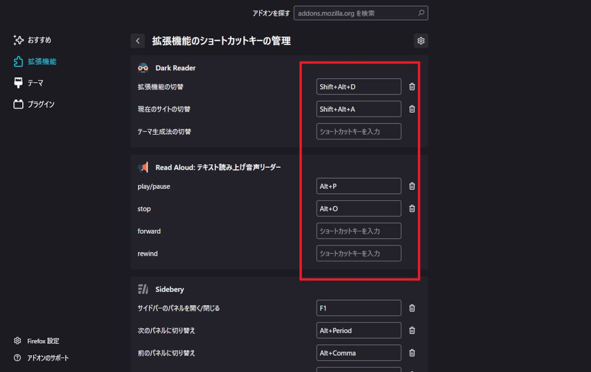Click the empty rewind shortcut field
Viewport: 591px width, 372px height.
pos(359,253)
